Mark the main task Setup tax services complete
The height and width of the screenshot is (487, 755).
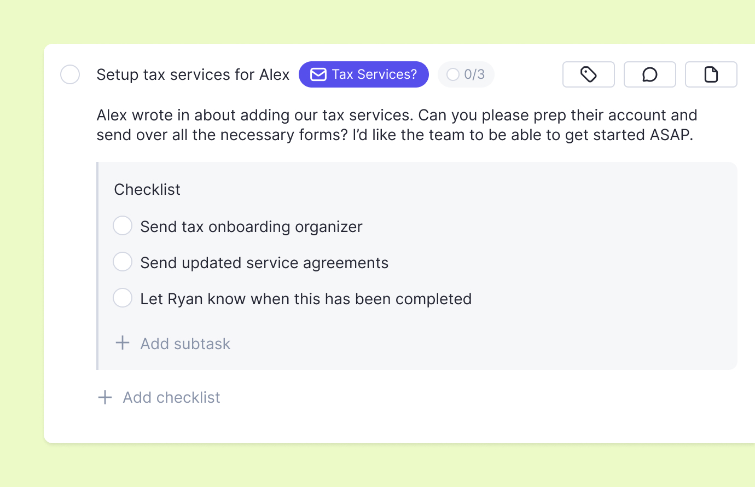tap(70, 74)
